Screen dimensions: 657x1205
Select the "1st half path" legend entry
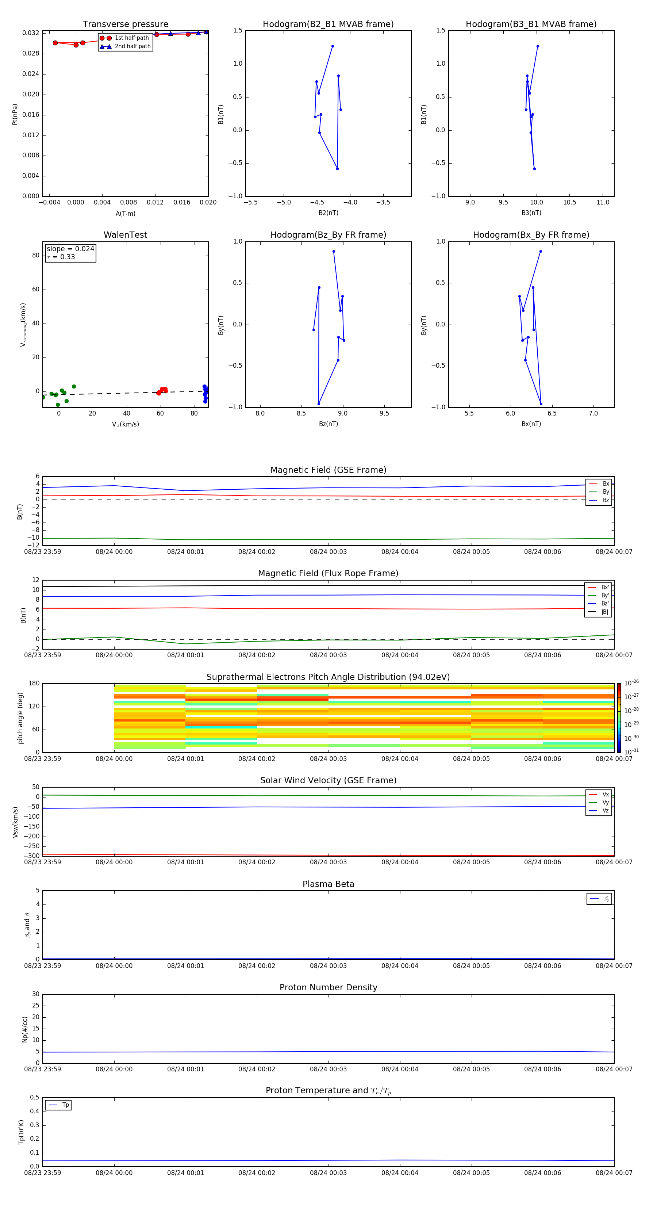(125, 38)
